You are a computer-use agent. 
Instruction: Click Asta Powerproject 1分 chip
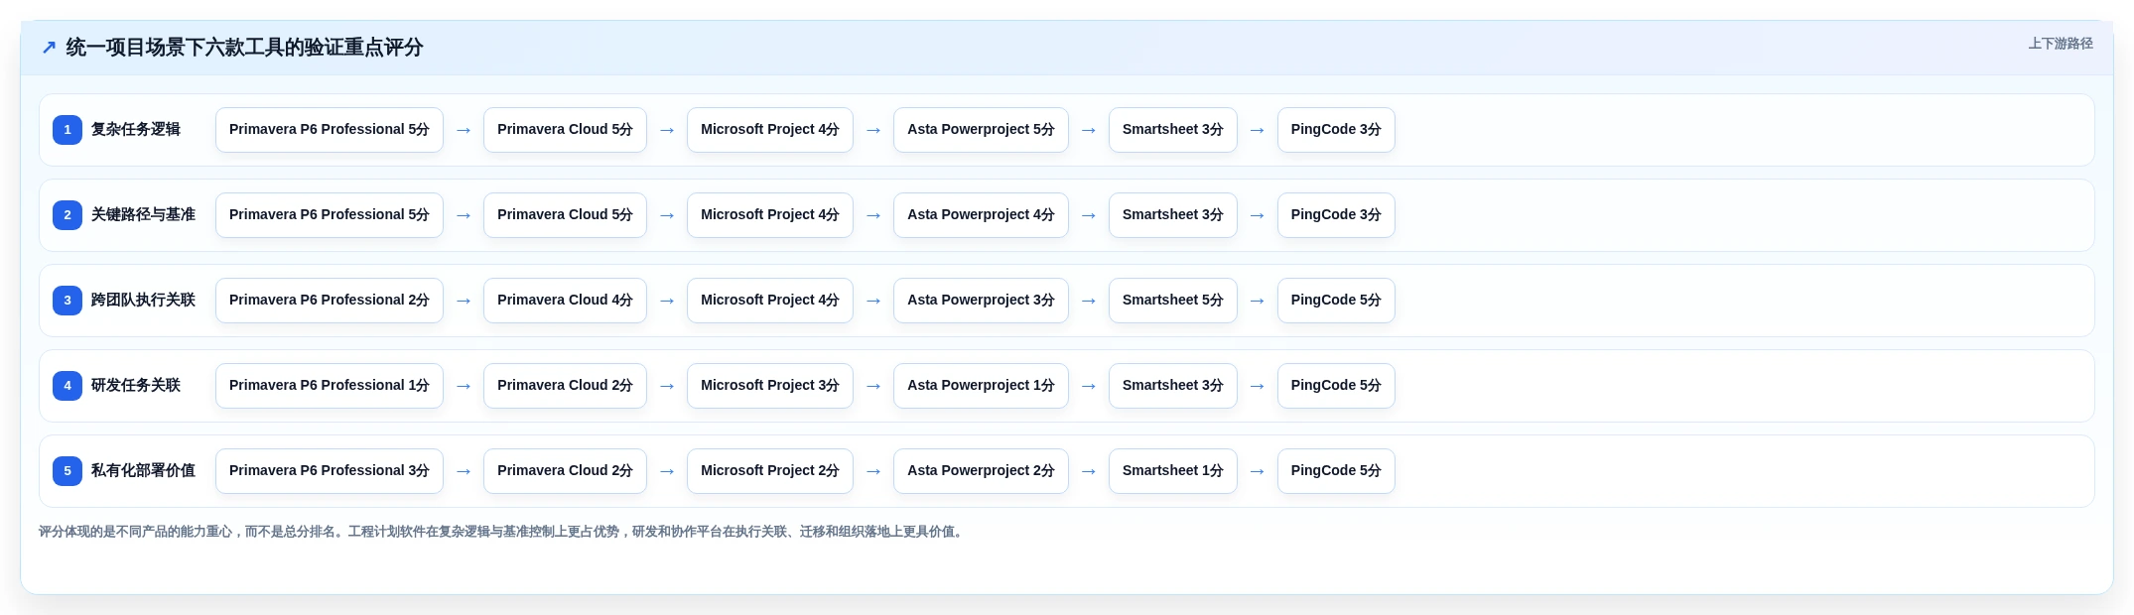(x=981, y=386)
